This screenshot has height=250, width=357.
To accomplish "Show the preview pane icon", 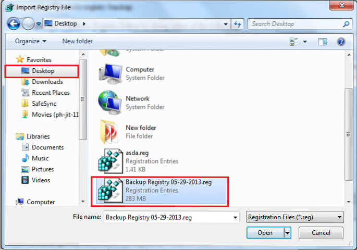I will click(x=322, y=41).
